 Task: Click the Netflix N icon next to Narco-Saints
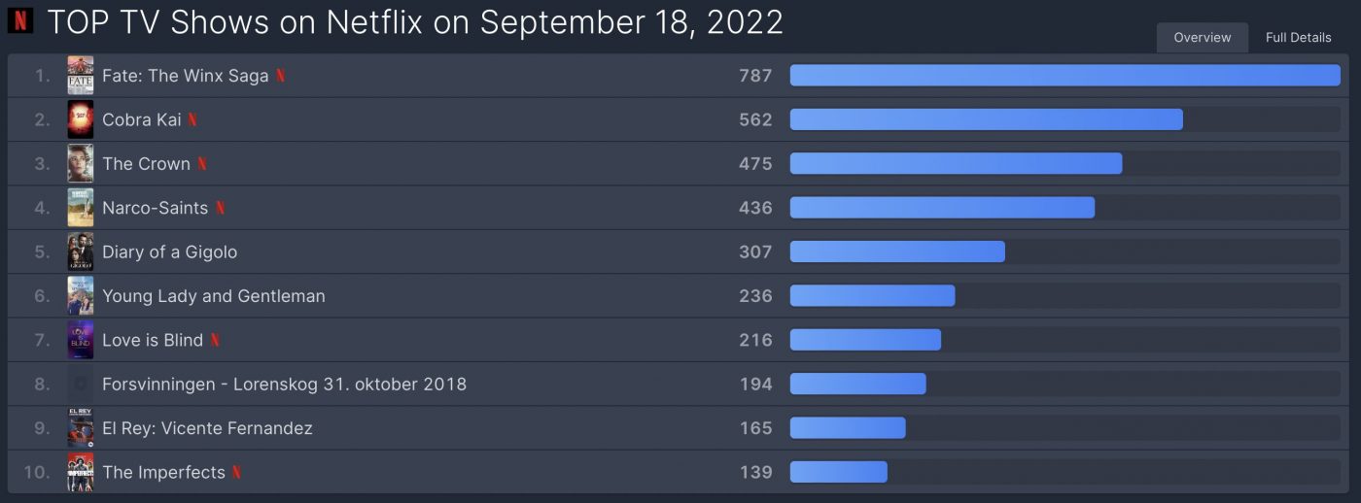click(220, 208)
